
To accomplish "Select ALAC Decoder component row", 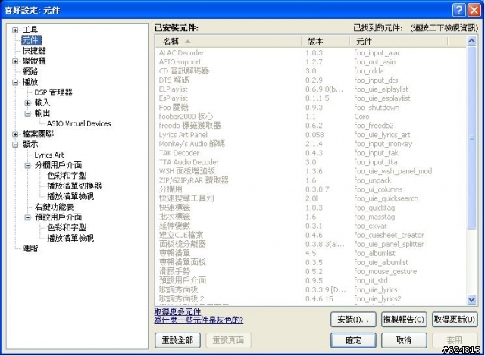I will coord(311,53).
